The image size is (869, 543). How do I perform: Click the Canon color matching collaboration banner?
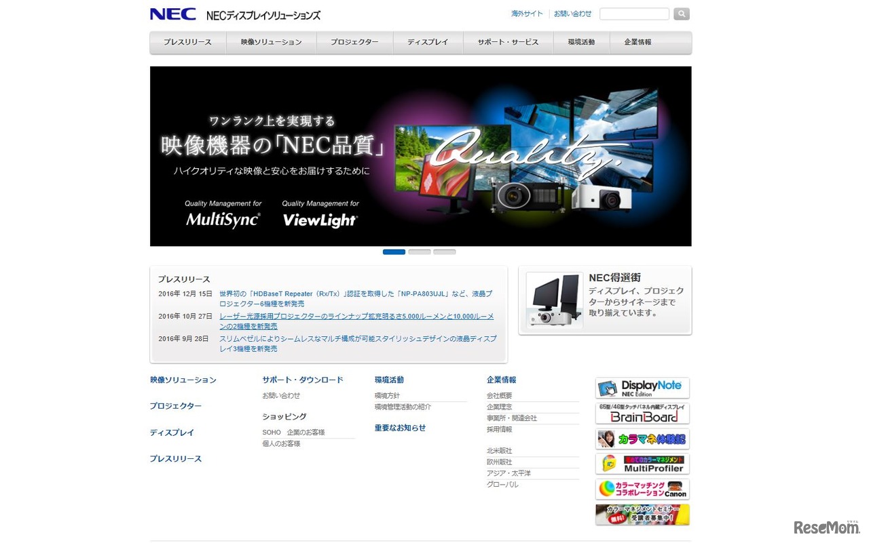(642, 489)
